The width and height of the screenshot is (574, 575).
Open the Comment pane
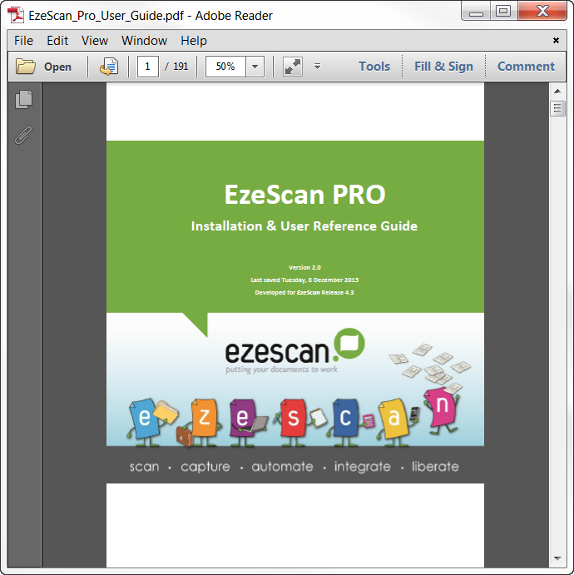526,67
